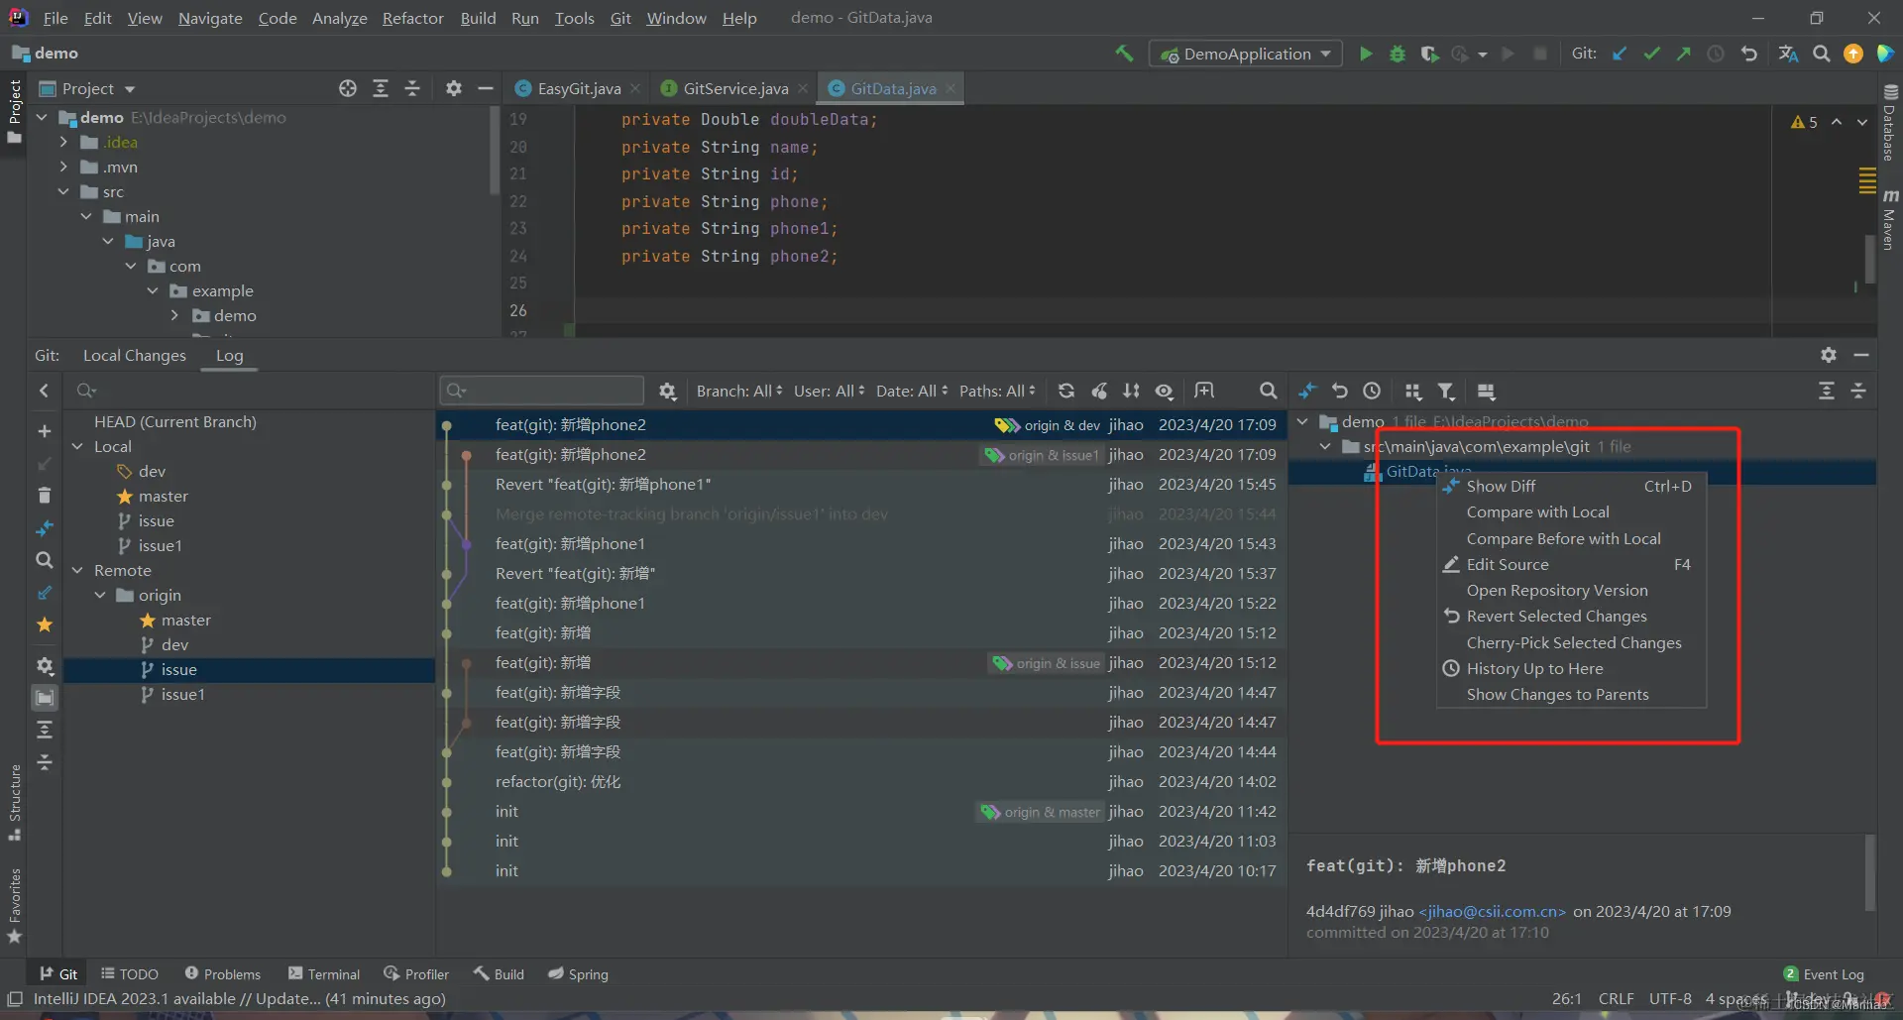Viewport: 1903px width, 1020px height.
Task: Toggle IntelliSort in the log toolbar
Action: click(1131, 392)
